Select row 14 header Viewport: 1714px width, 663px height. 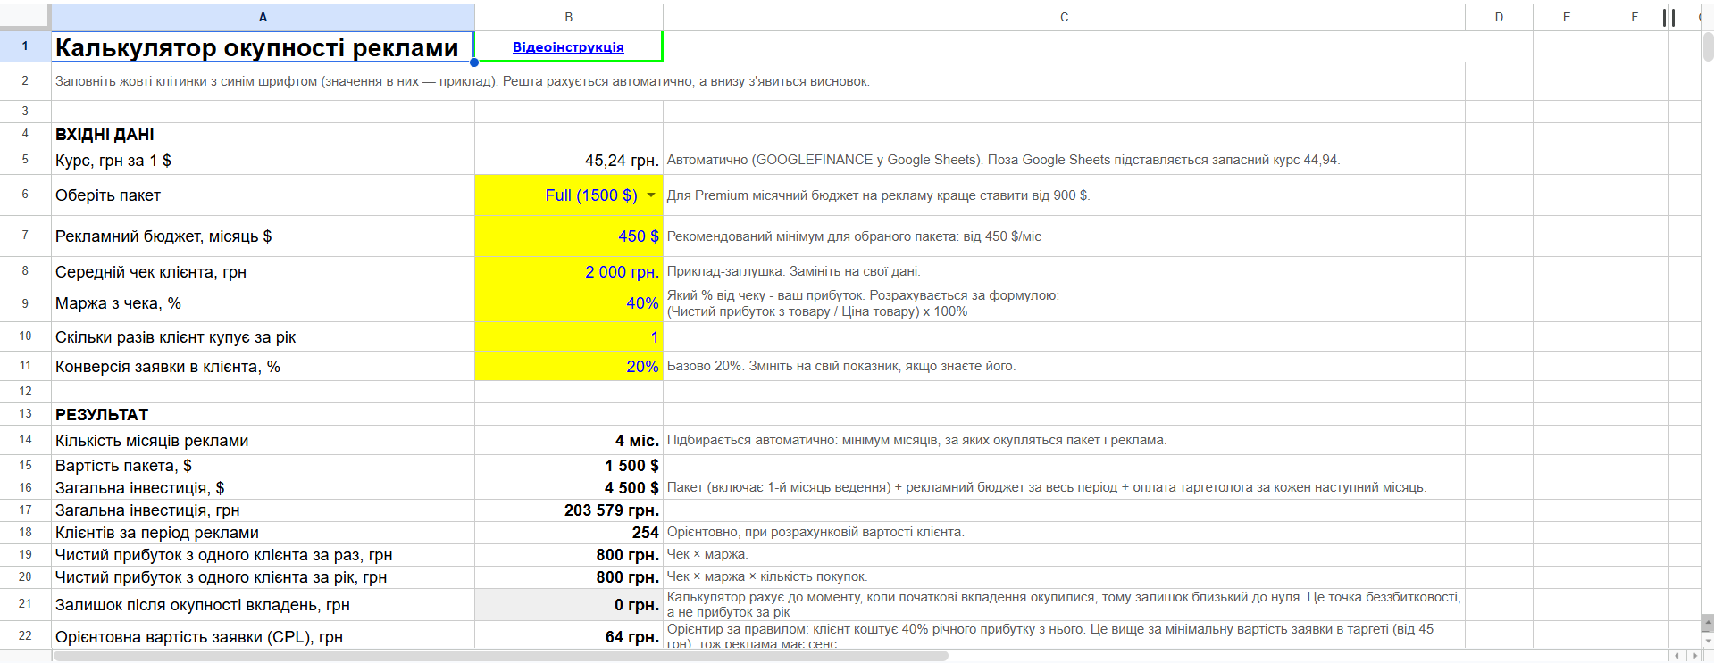tap(25, 440)
